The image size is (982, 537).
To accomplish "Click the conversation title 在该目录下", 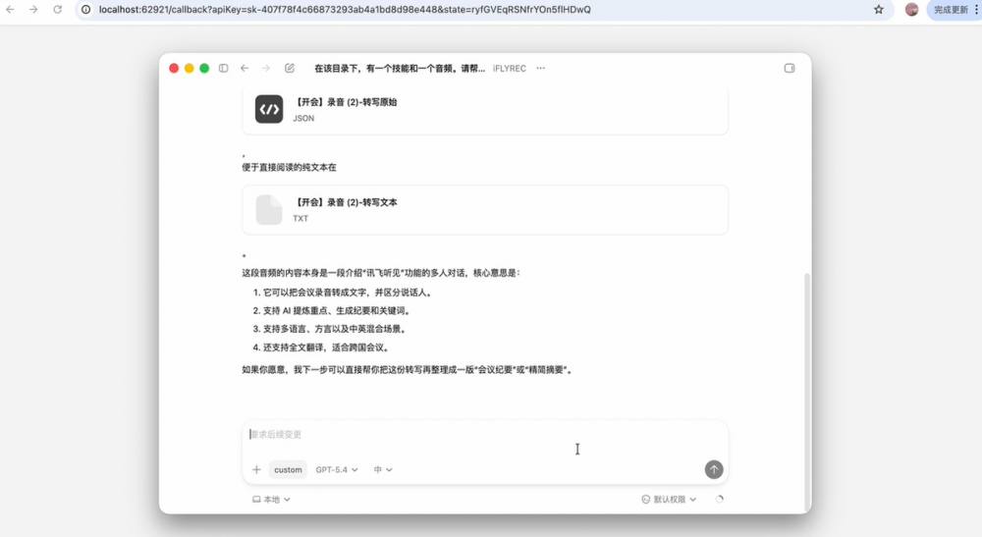I will click(x=400, y=68).
